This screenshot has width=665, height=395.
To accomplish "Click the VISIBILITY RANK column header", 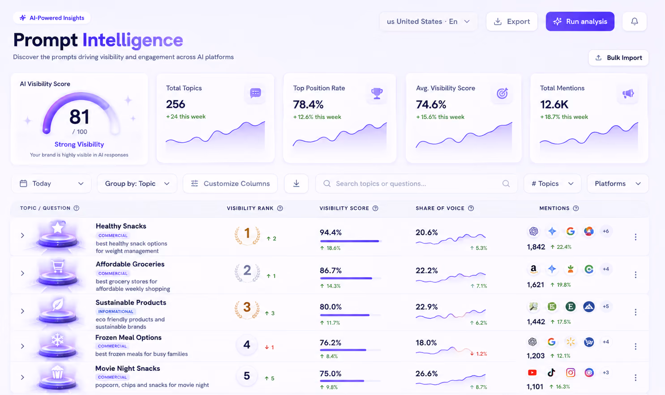I will pyautogui.click(x=250, y=208).
